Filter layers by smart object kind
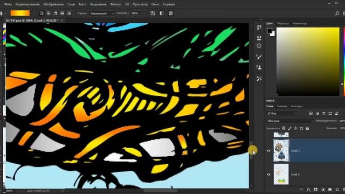345x194 pixels. point(336,114)
